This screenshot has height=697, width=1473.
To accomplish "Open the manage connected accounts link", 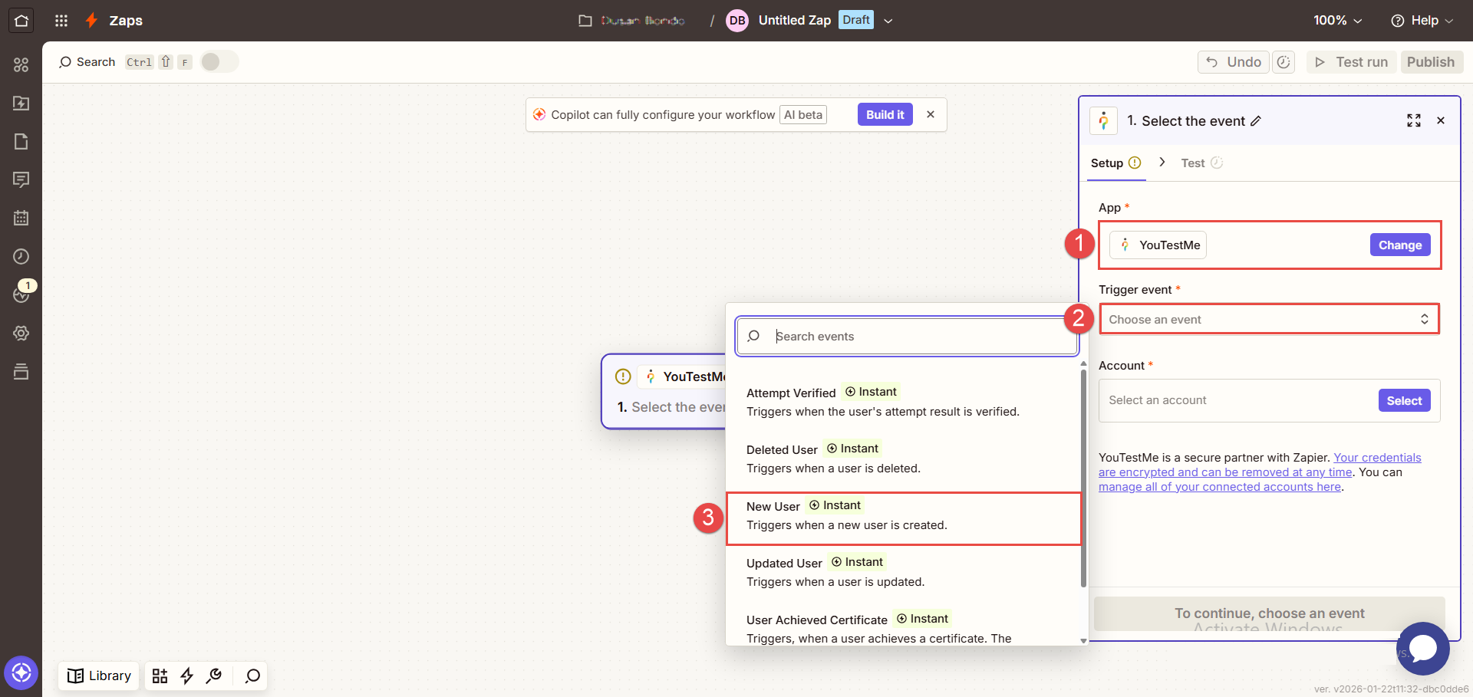I will click(x=1220, y=487).
